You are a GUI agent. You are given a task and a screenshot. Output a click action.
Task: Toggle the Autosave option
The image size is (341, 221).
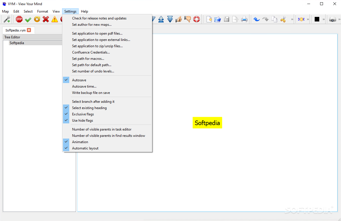click(x=107, y=80)
